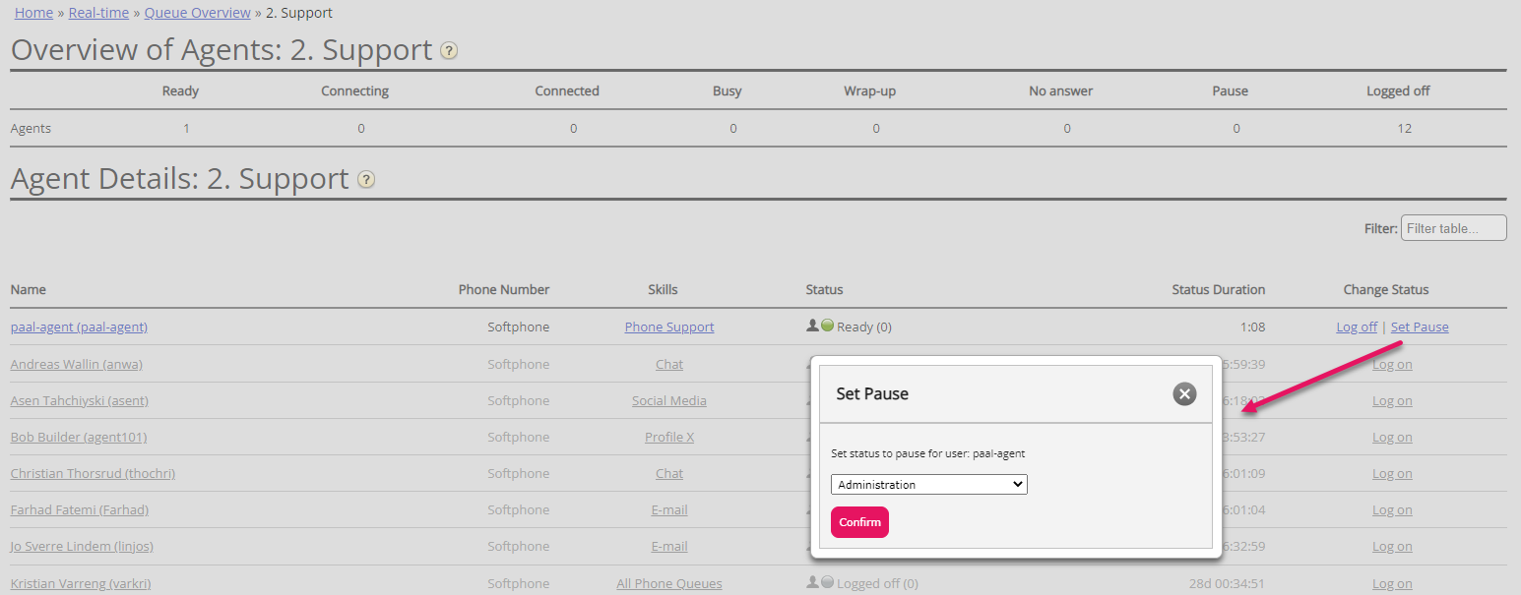Click help icon beside Agent Details heading
1521x595 pixels.
point(366,180)
